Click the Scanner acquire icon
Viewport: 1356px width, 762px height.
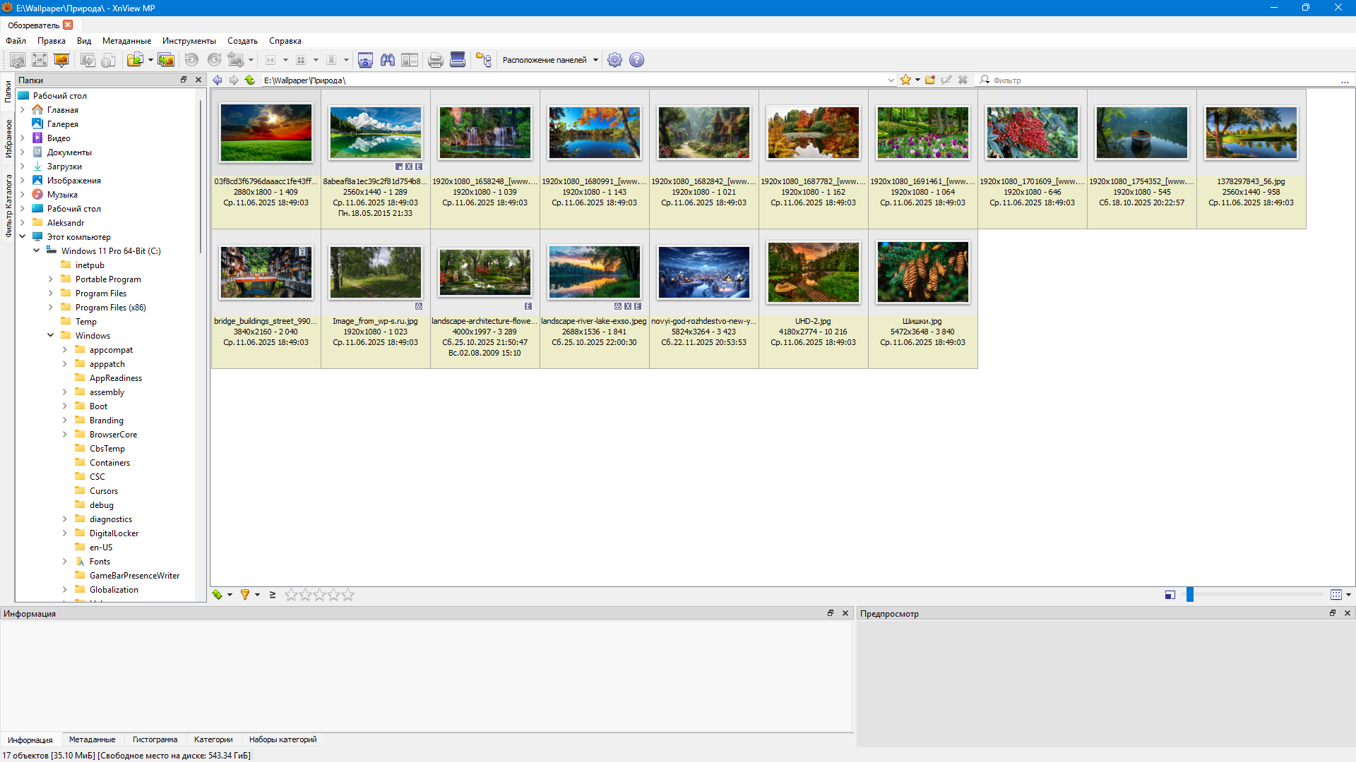458,60
